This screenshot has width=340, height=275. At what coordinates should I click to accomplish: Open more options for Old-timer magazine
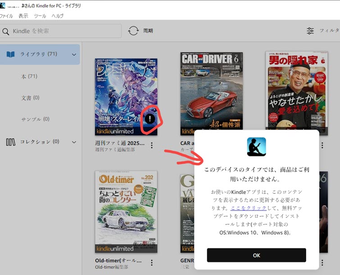(x=152, y=263)
